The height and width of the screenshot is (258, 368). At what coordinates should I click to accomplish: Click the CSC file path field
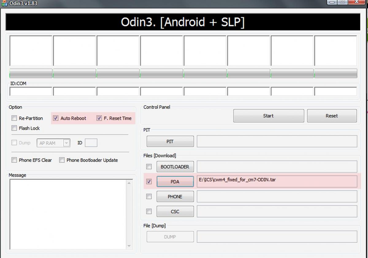point(277,211)
